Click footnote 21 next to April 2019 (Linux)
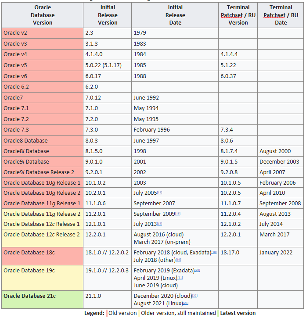This screenshot has height=318, width=306. pyautogui.click(x=180, y=278)
